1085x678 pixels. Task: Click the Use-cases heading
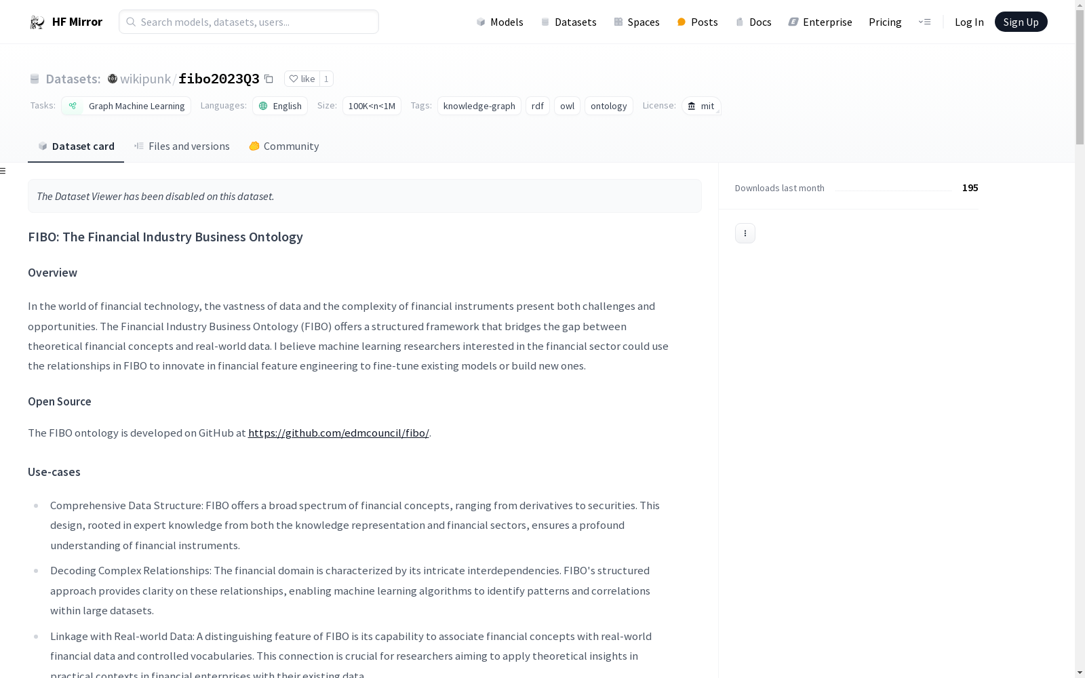(54, 472)
